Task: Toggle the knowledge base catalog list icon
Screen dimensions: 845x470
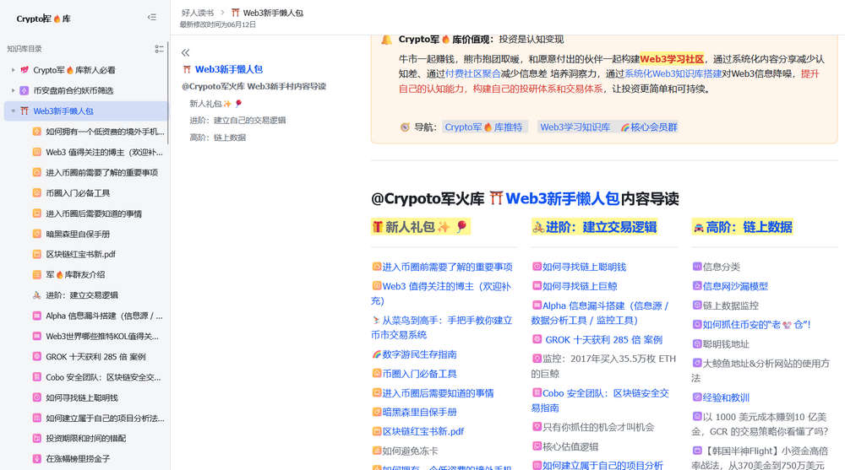Action: [159, 48]
